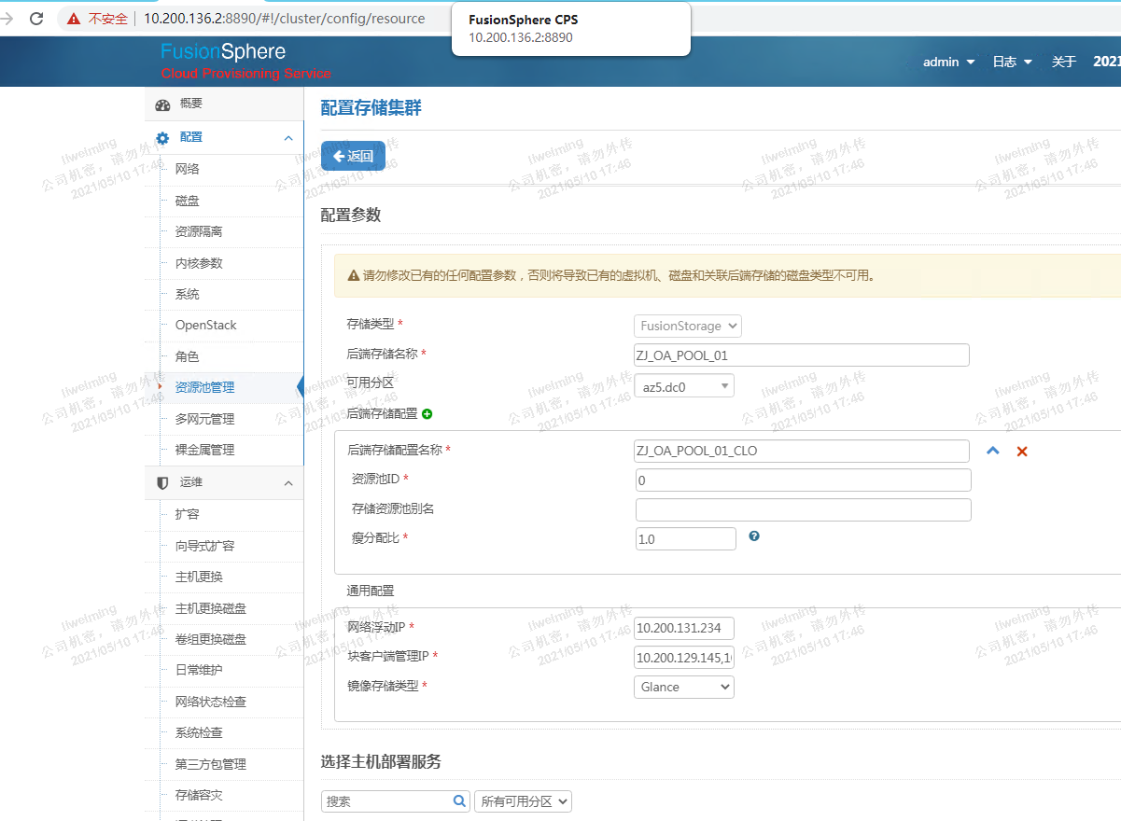Select 资源隔离 in the sidebar
1121x821 pixels.
click(x=199, y=231)
